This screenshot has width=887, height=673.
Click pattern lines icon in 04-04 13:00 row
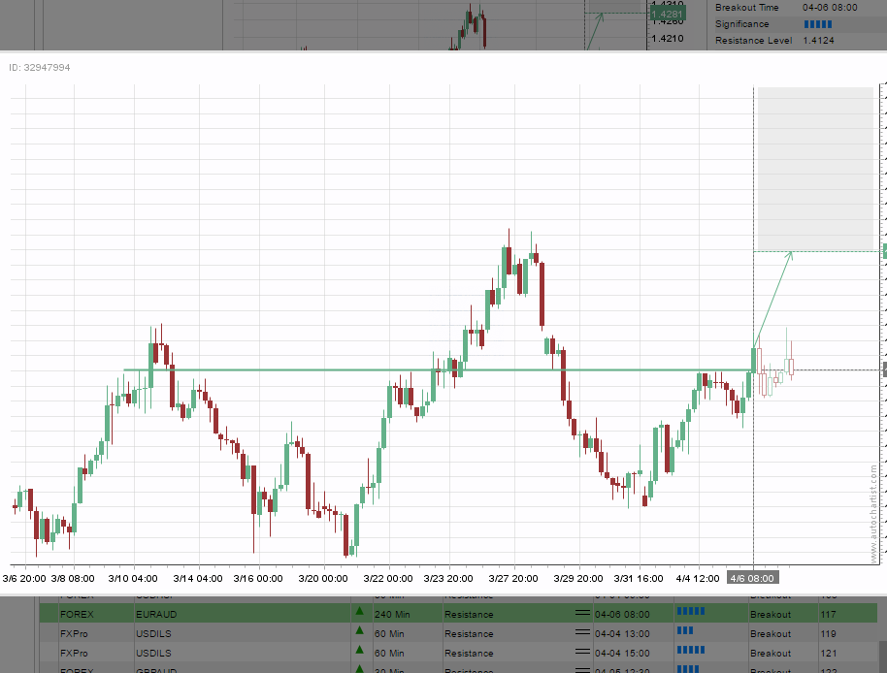582,631
